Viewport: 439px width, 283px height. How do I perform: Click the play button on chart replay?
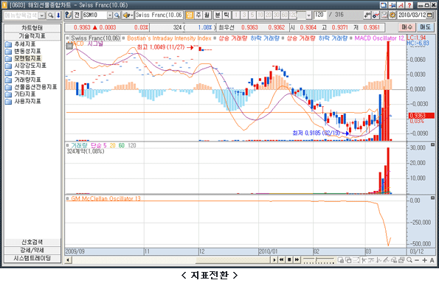click(274, 260)
